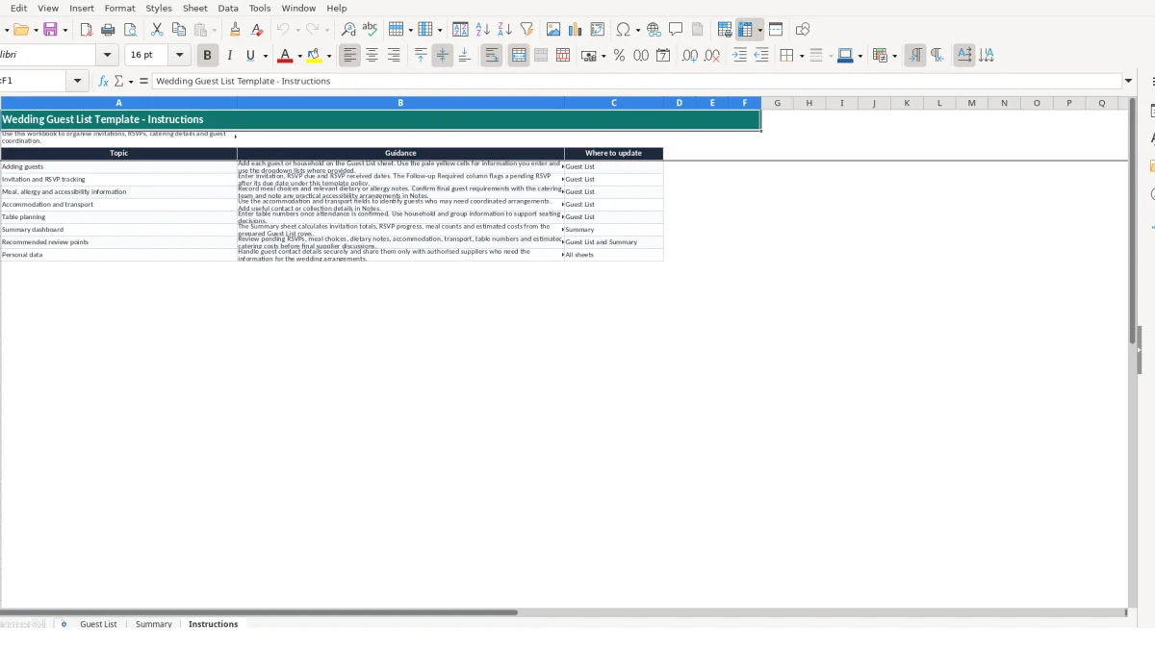Screen dimensions: 1155x649
Task: Export directly as PDF
Action: pyautogui.click(x=86, y=30)
